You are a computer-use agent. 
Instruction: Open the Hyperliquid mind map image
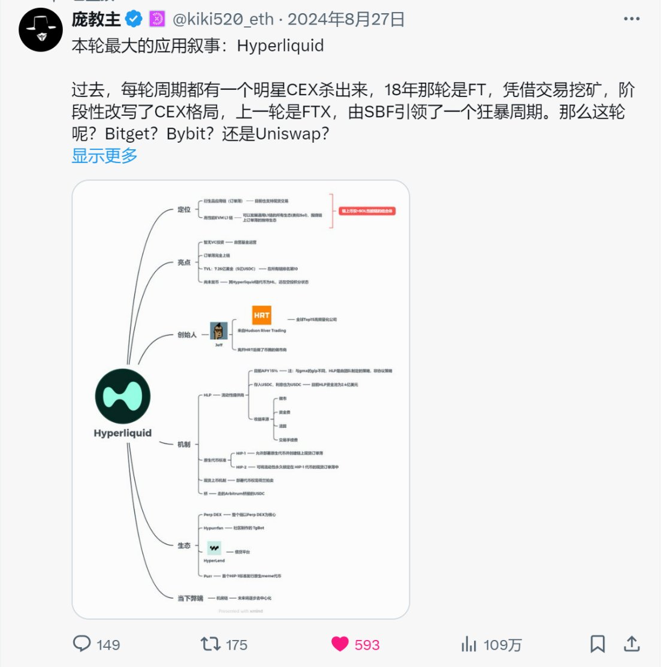(x=241, y=400)
